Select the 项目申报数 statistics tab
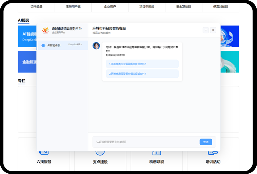 (x=147, y=6)
